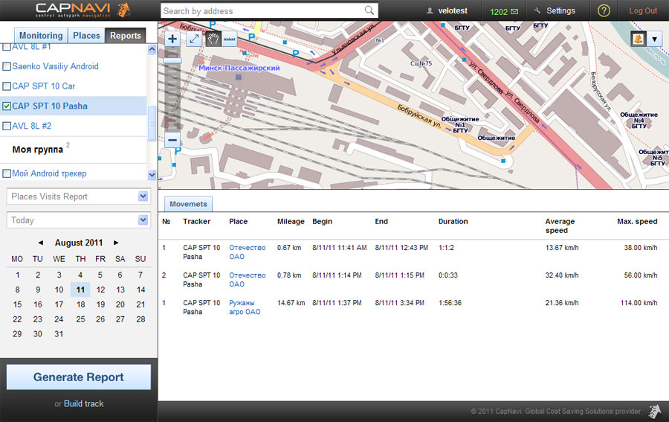669x422 pixels.
Task: Click the 14.67 km mileage cell
Action: point(291,303)
